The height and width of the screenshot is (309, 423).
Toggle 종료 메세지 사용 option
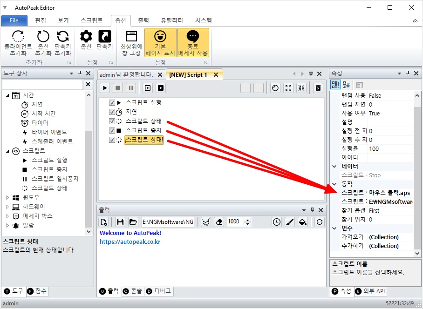click(x=193, y=42)
